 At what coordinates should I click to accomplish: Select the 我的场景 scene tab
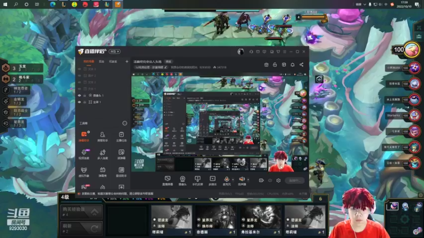(x=89, y=61)
